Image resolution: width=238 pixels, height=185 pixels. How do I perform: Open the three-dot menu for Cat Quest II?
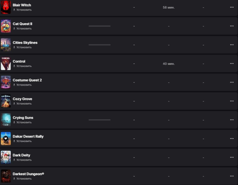(232, 26)
